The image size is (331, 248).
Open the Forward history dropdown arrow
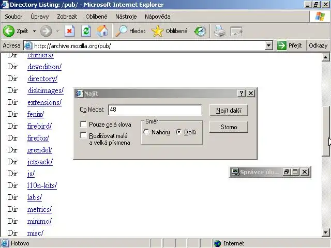57,32
